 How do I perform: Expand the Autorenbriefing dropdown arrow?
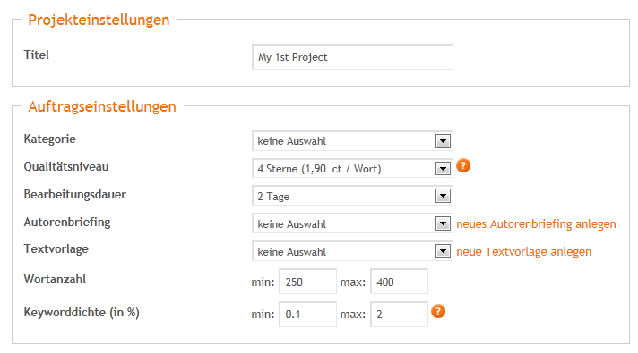tap(443, 223)
